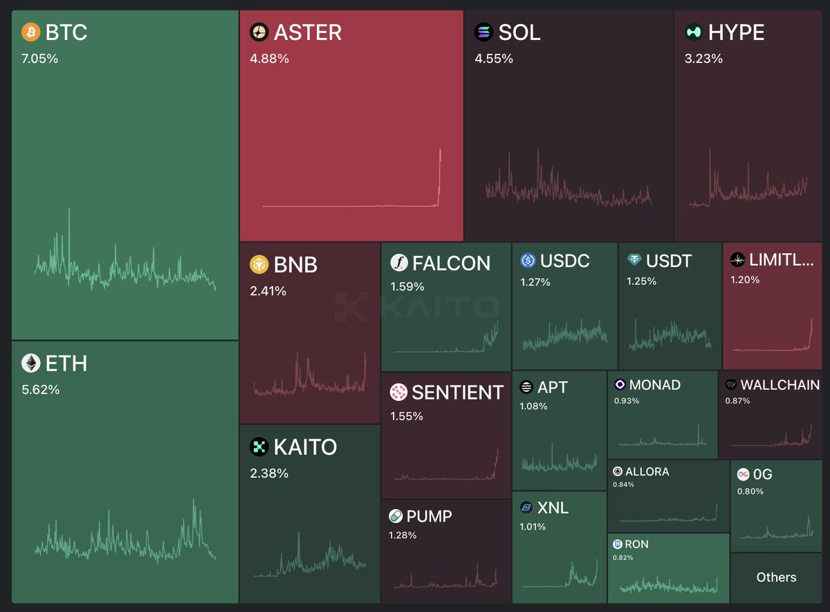This screenshot has height=612, width=830.
Task: Select the MONAD ticker label
Action: 655,385
